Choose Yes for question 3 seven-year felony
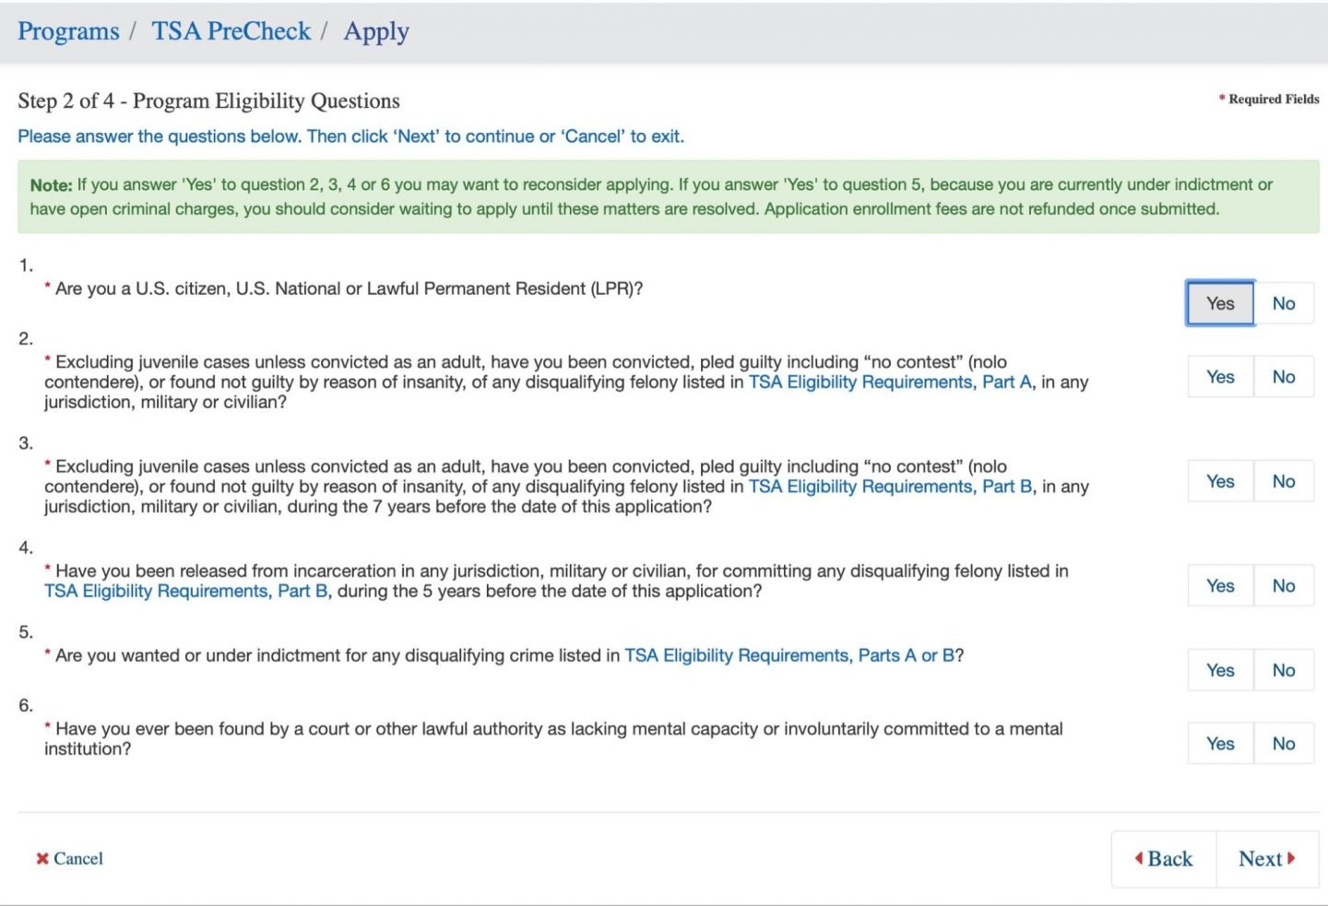1328x906 pixels. (x=1219, y=481)
